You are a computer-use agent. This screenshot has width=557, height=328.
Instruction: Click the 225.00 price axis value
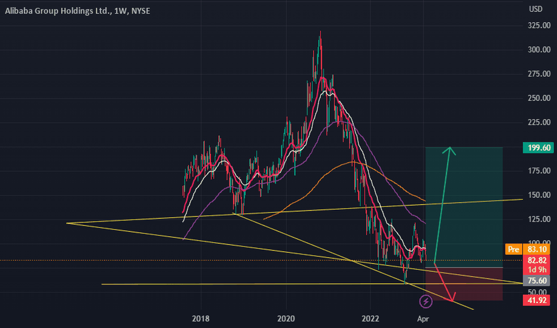click(x=539, y=122)
